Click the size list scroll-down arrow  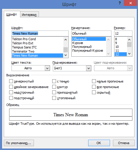(x=129, y=54)
